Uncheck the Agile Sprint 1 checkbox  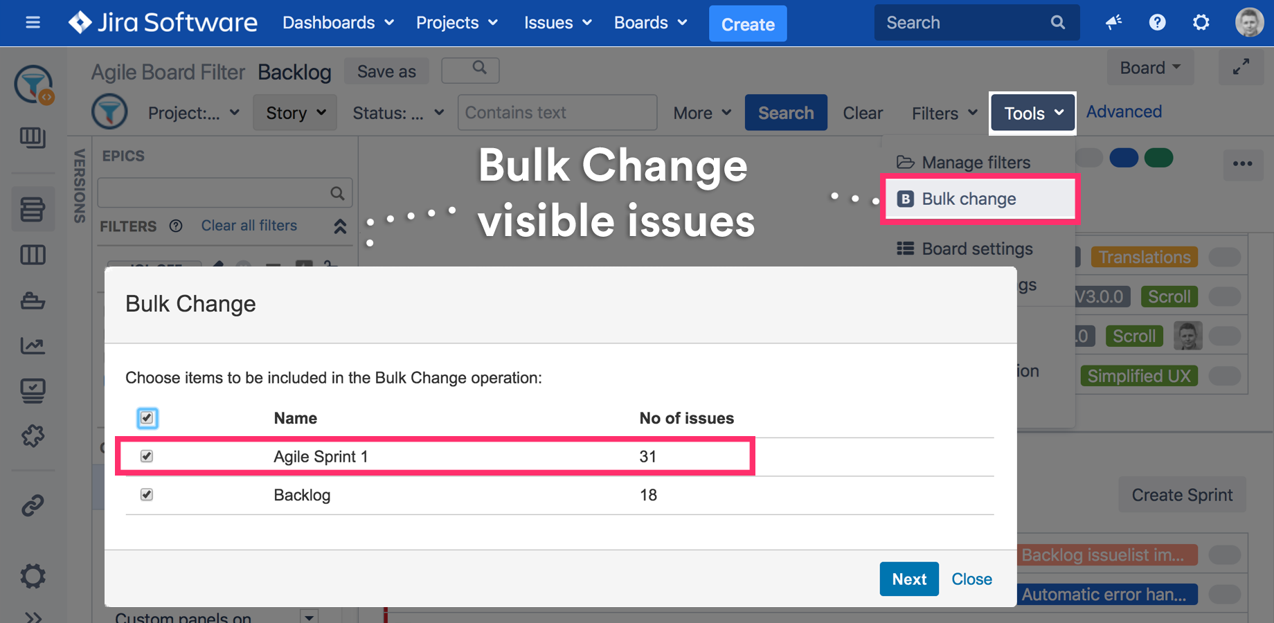pos(147,456)
